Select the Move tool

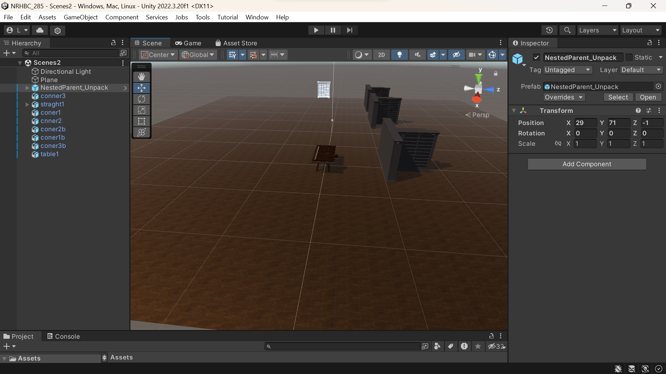coord(142,88)
